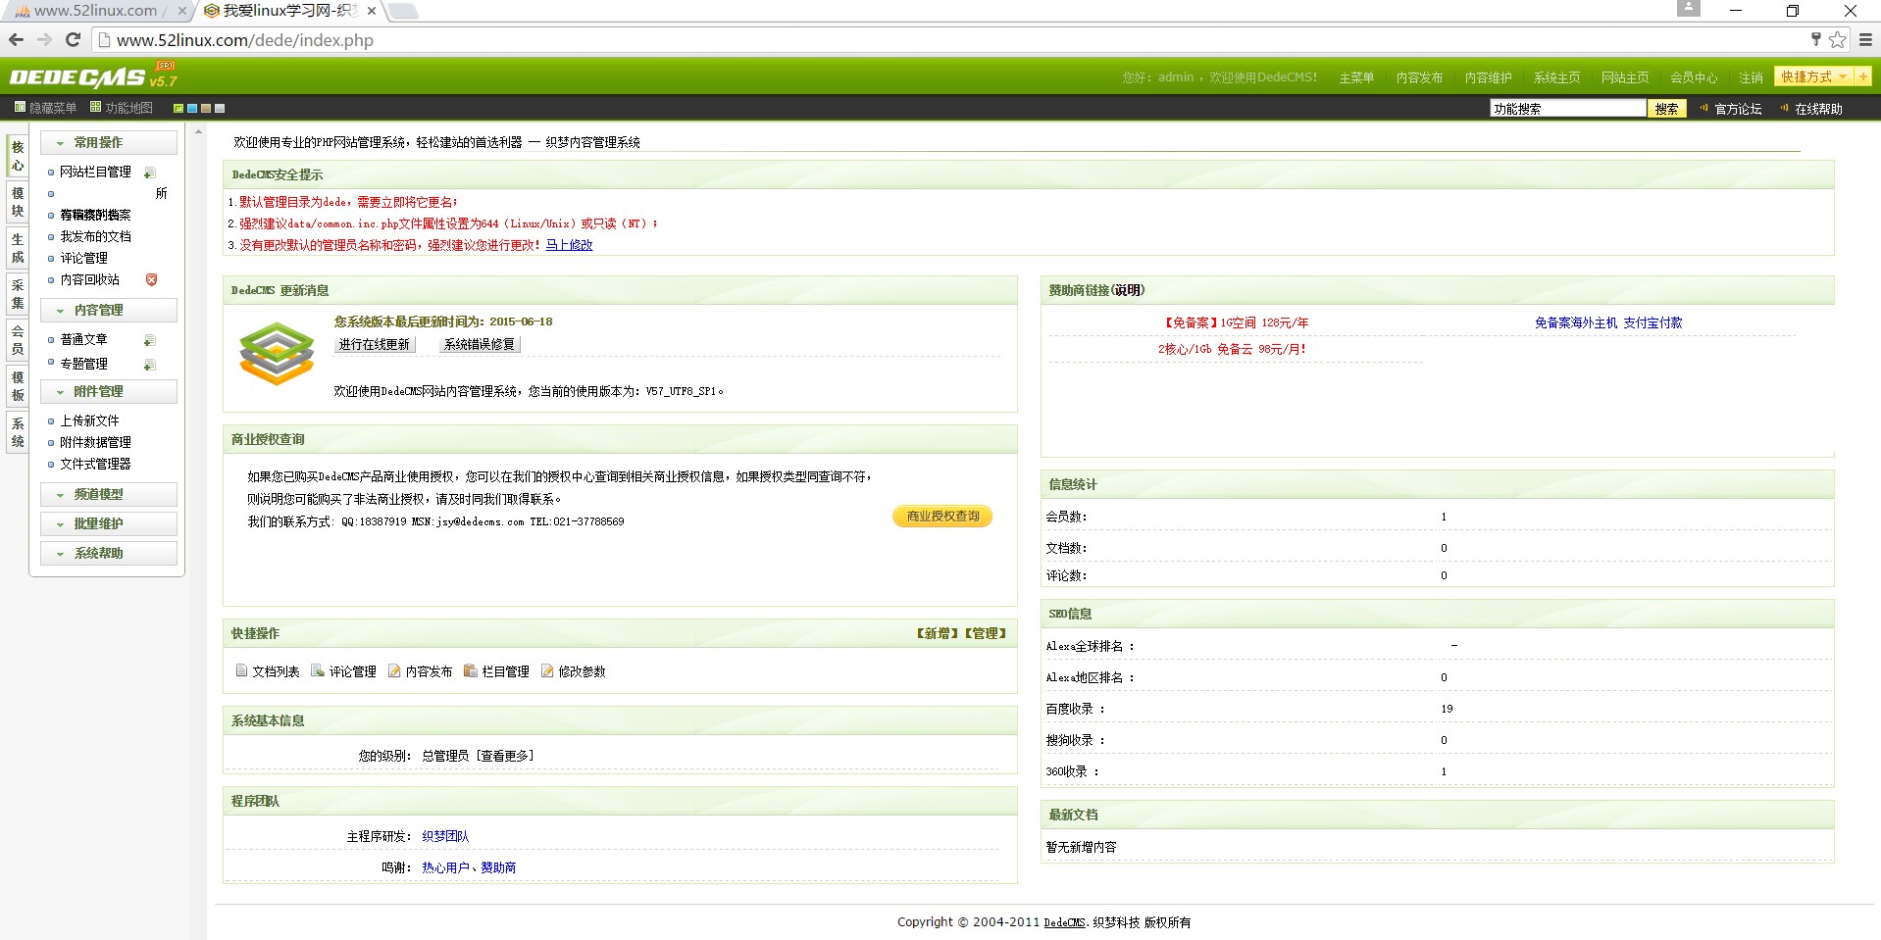
Task: Expand the 频道模型 section
Action: tap(109, 495)
